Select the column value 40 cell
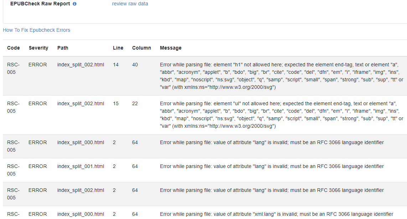The width and height of the screenshot is (407, 219). click(x=135, y=65)
